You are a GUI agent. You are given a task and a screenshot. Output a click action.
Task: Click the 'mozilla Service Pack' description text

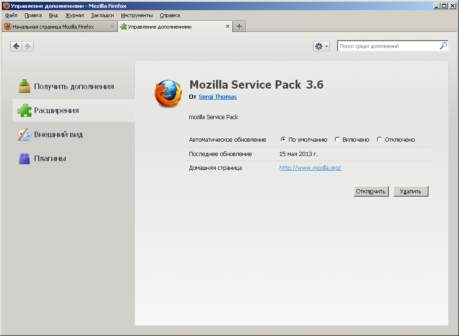point(213,117)
